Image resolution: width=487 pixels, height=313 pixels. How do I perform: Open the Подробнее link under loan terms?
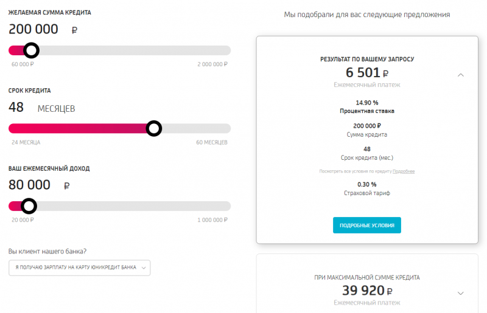click(x=404, y=171)
